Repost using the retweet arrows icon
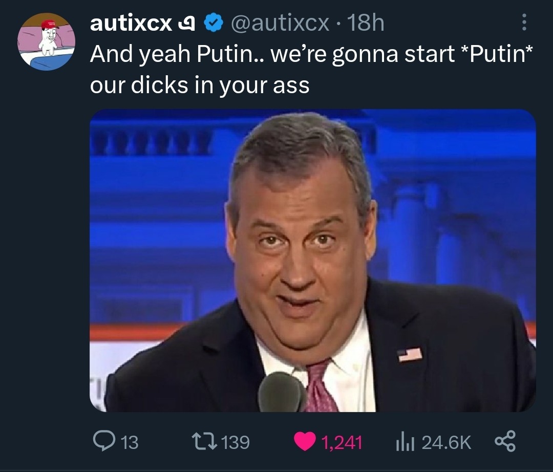 tap(204, 441)
